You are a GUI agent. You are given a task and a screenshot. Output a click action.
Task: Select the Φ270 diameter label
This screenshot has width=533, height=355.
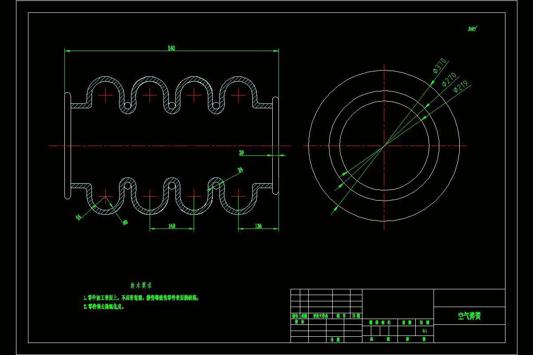click(x=449, y=79)
